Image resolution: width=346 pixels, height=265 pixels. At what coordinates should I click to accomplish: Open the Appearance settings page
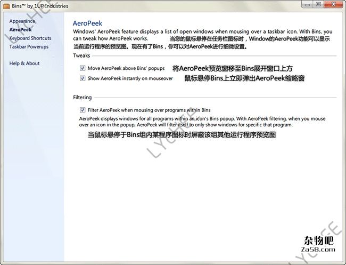pyautogui.click(x=22, y=21)
